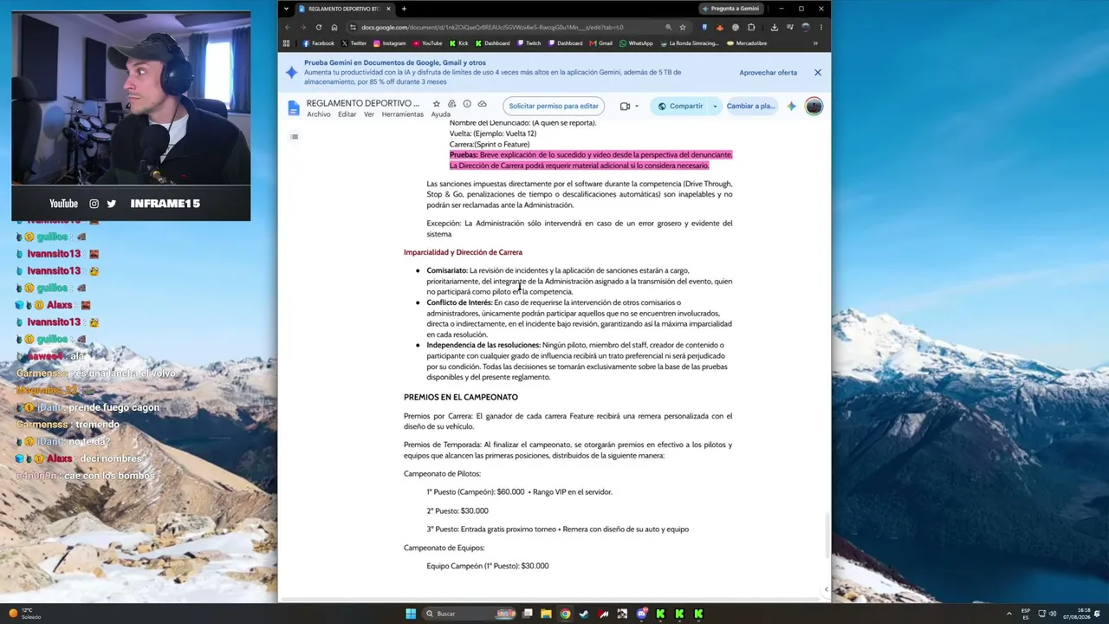Dismiss the Gemini promo banner
Screen dimensions: 1109x624
point(817,73)
